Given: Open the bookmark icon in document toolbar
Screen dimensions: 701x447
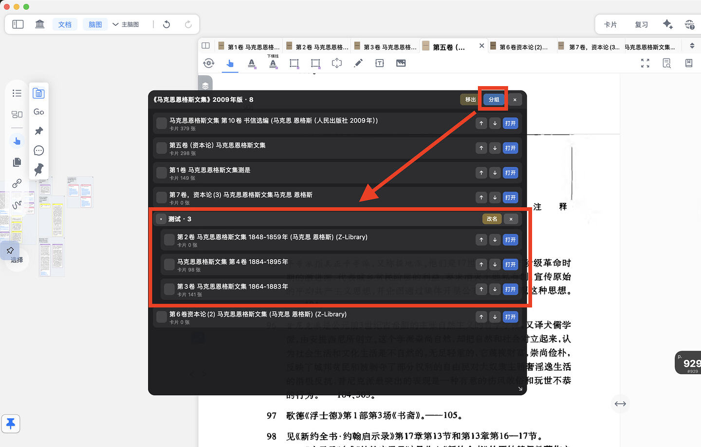Looking at the screenshot, I should click(x=689, y=63).
